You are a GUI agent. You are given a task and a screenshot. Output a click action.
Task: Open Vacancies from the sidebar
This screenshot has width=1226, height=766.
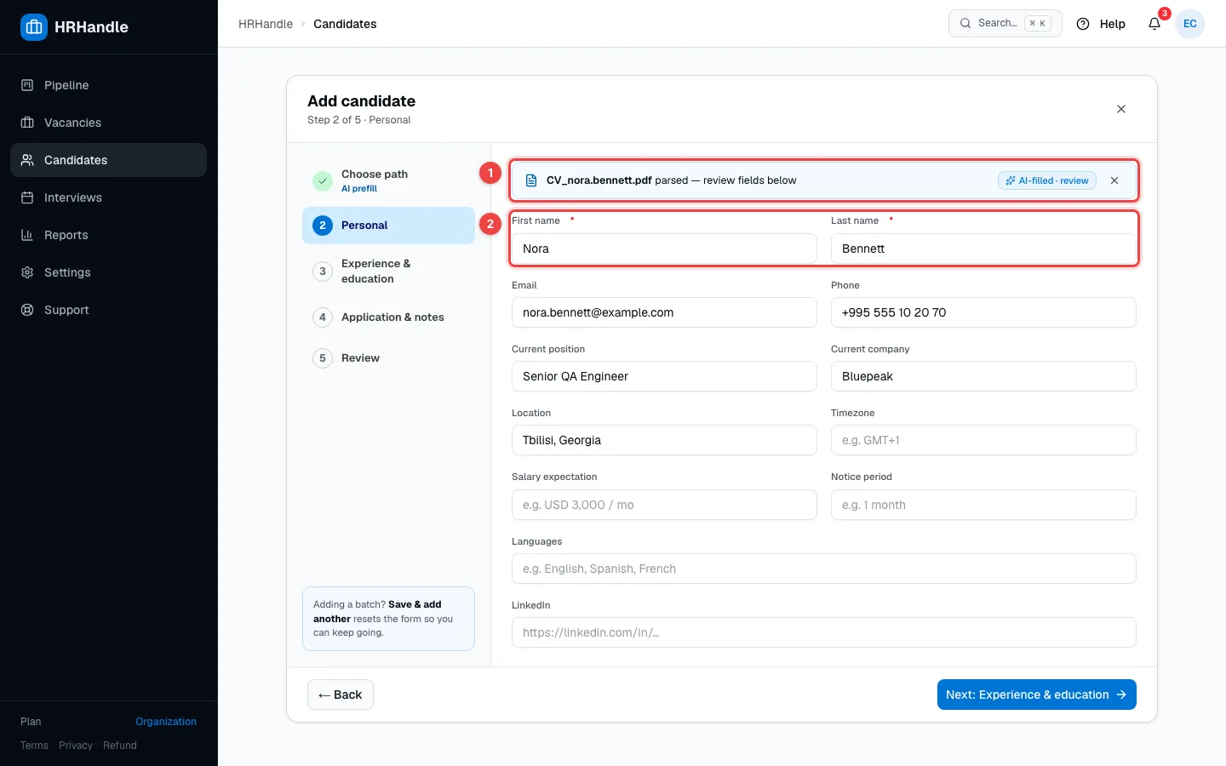point(108,123)
